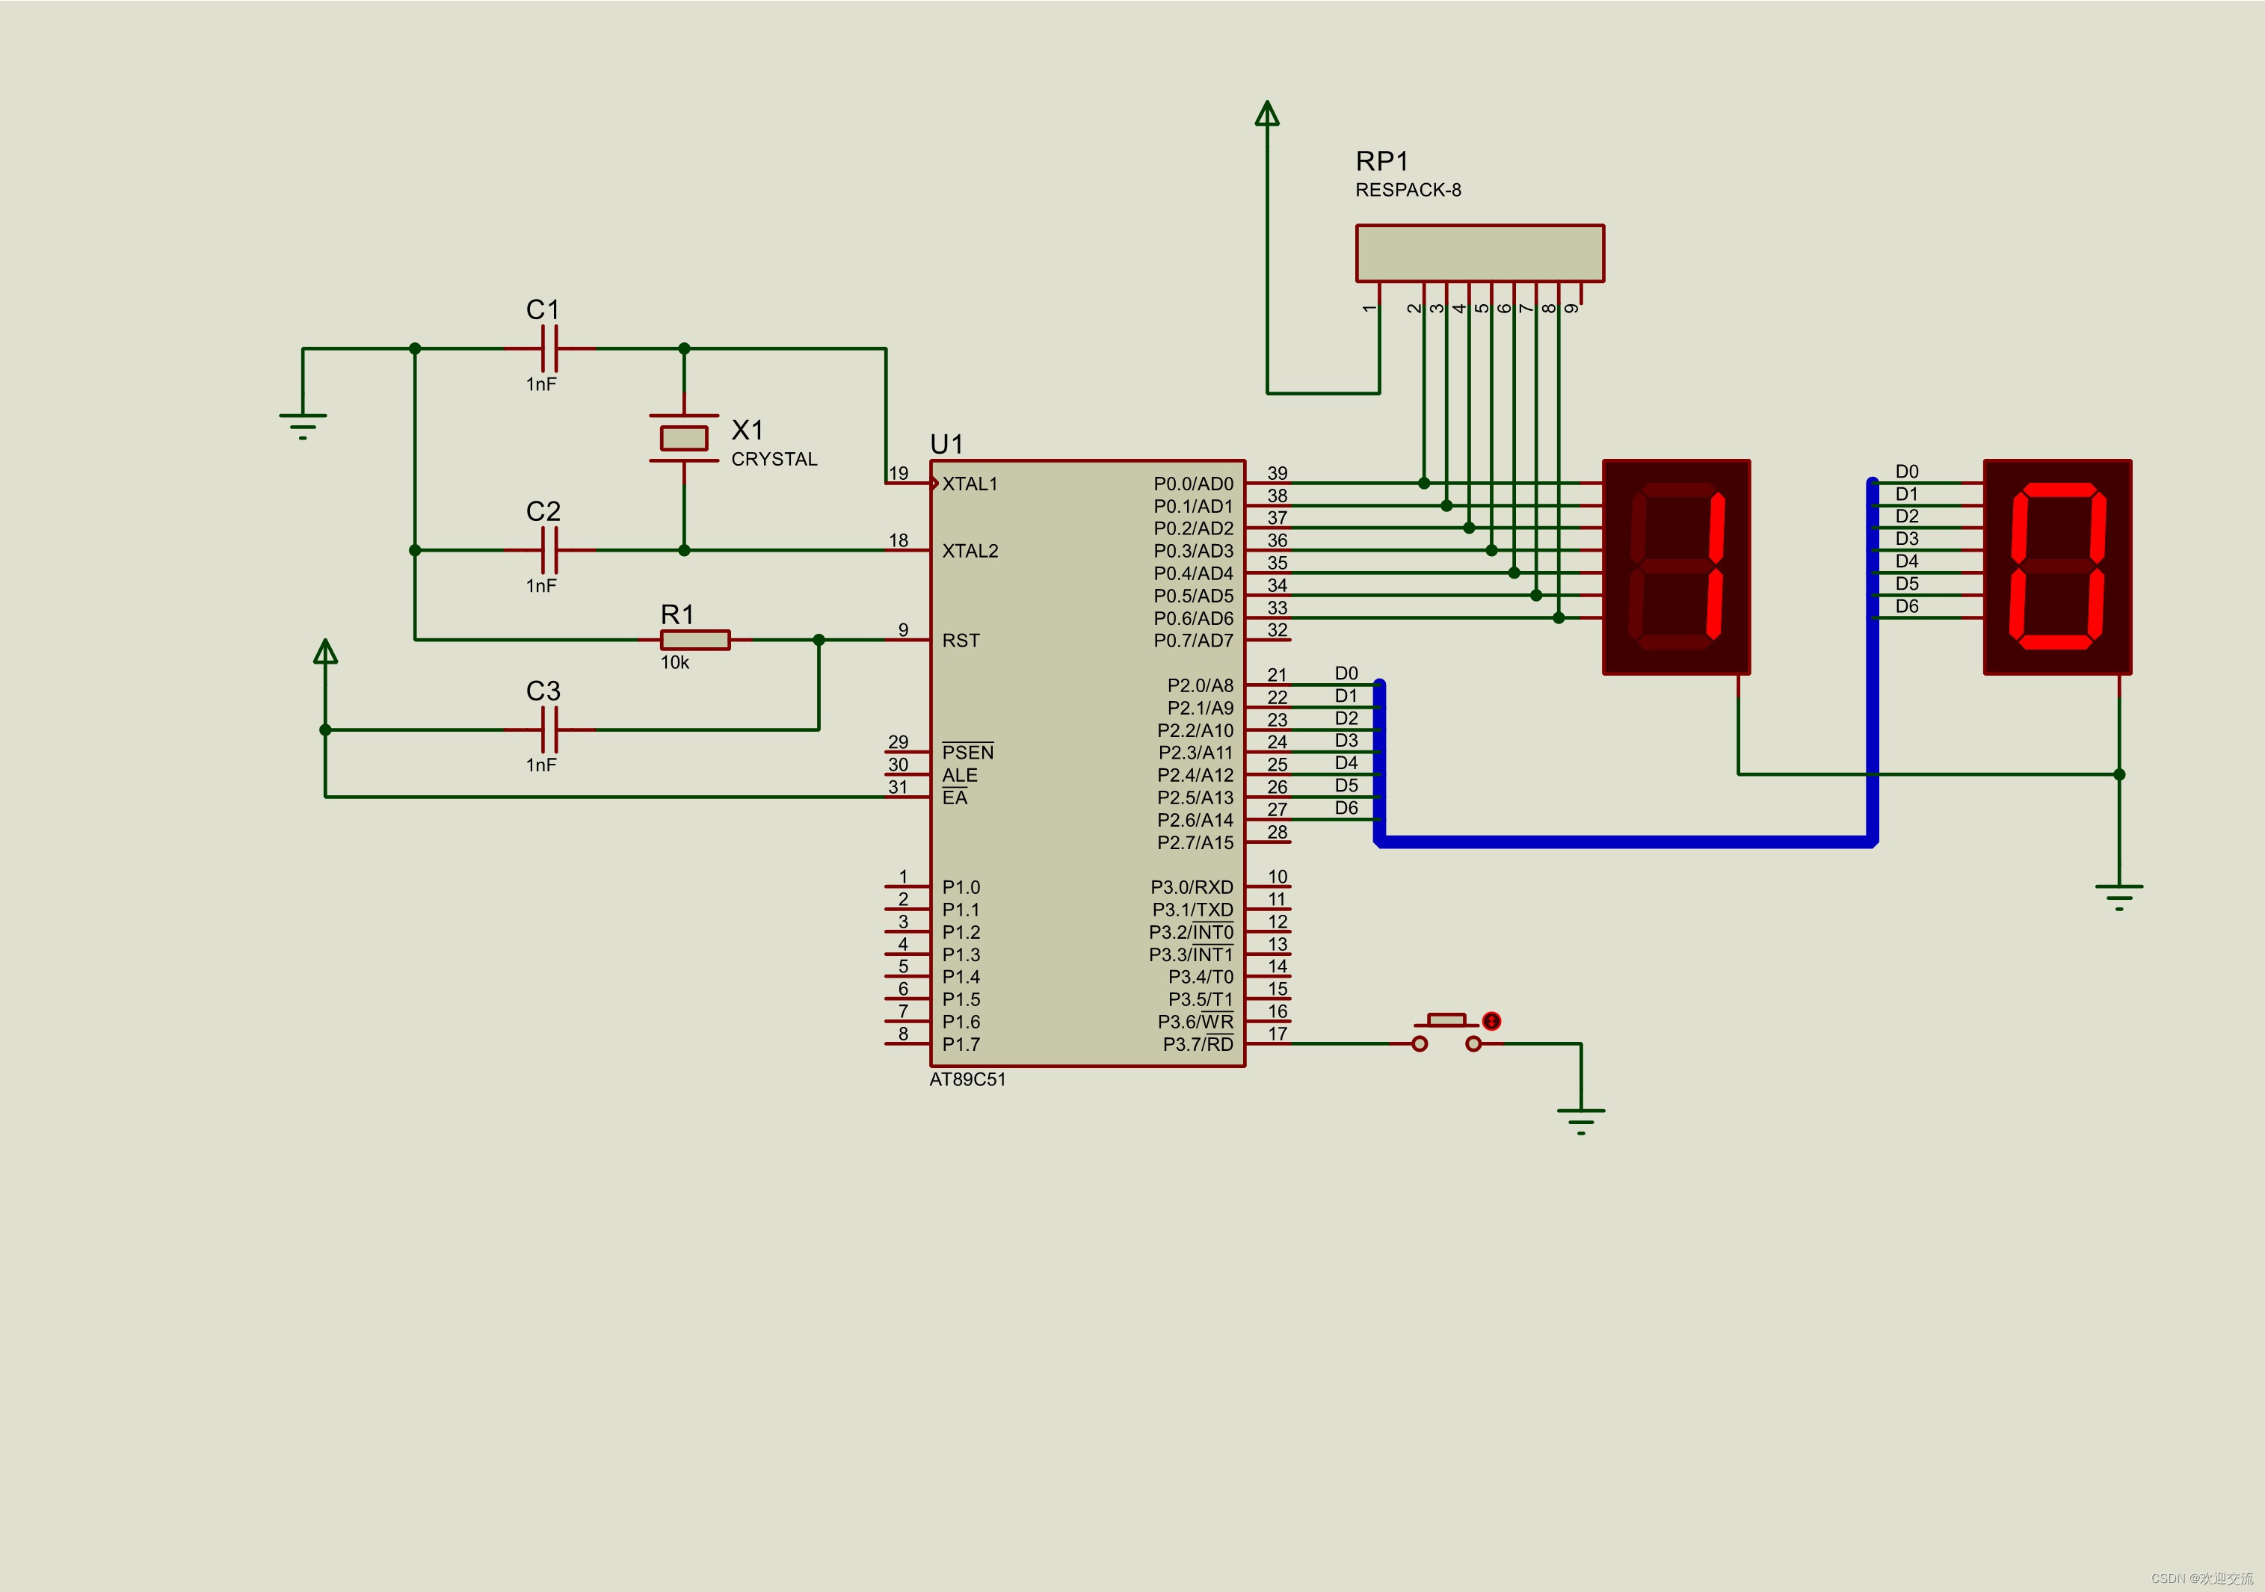Click the junction dot where R1 meets the RST wire

tap(819, 640)
